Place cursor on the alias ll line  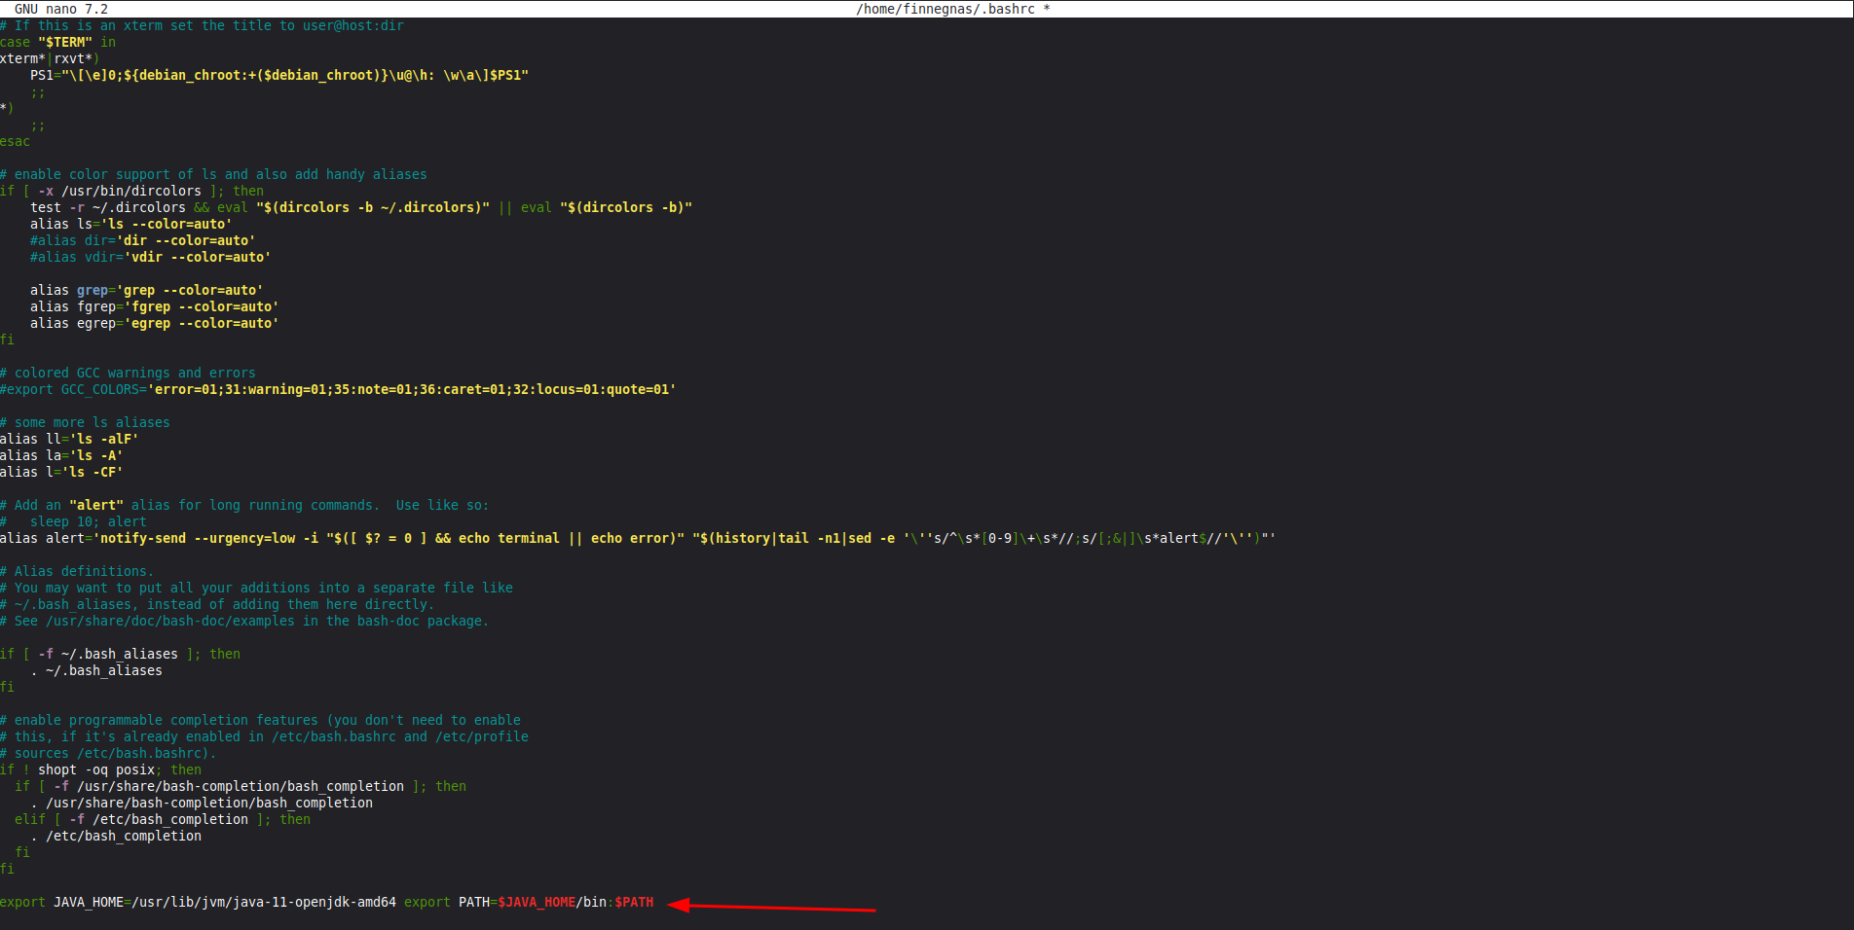[69, 439]
